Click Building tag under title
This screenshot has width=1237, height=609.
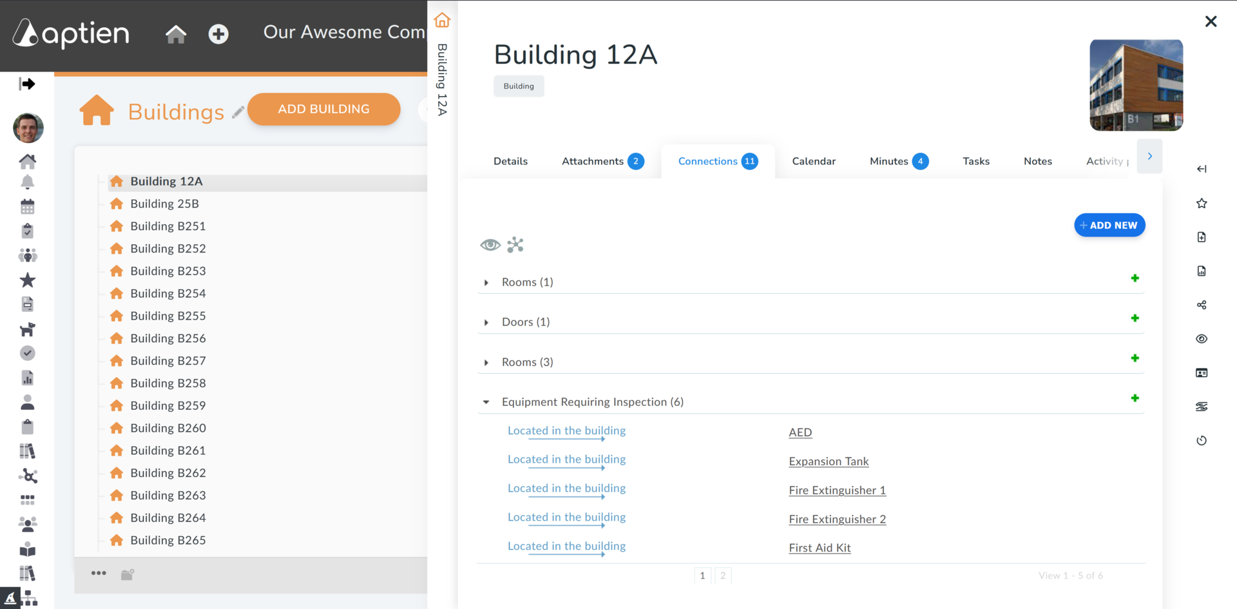pos(519,86)
